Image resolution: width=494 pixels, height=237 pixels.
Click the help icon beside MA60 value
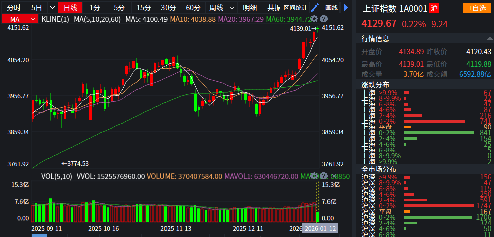coord(324,19)
